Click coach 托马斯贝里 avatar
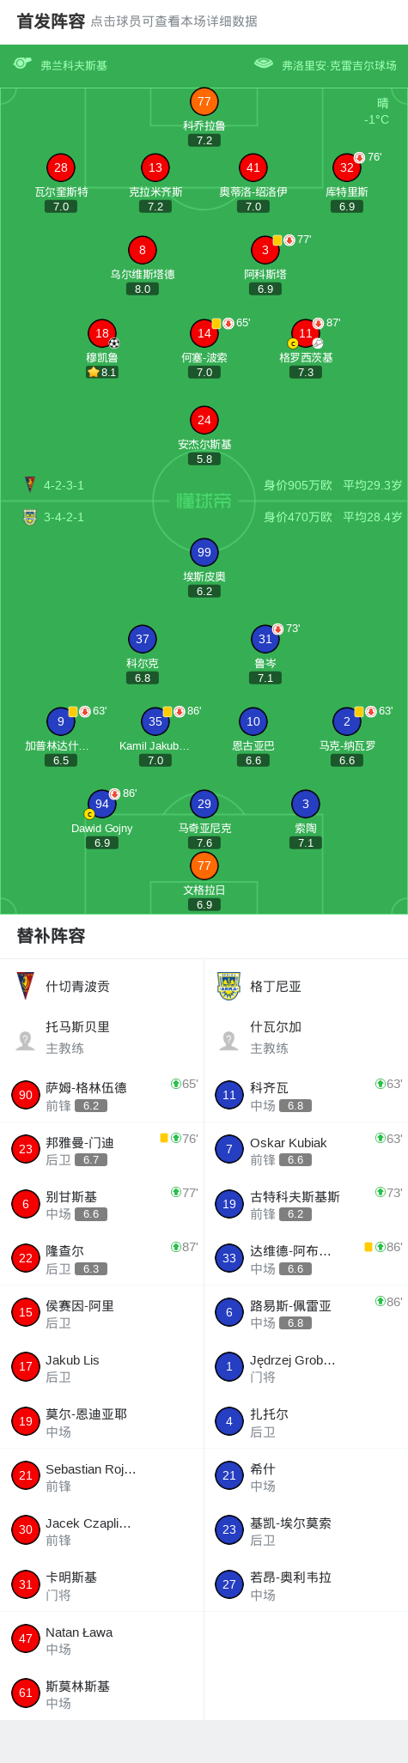Viewport: 408px width, 1763px height. tap(25, 1041)
